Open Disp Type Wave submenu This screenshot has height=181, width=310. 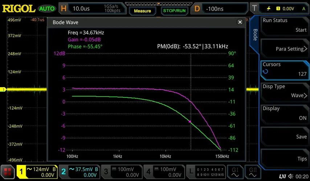coord(285,92)
